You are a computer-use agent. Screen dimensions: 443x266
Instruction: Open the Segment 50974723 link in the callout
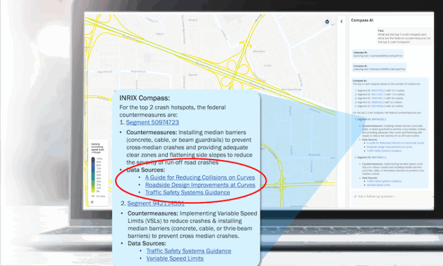pyautogui.click(x=152, y=122)
